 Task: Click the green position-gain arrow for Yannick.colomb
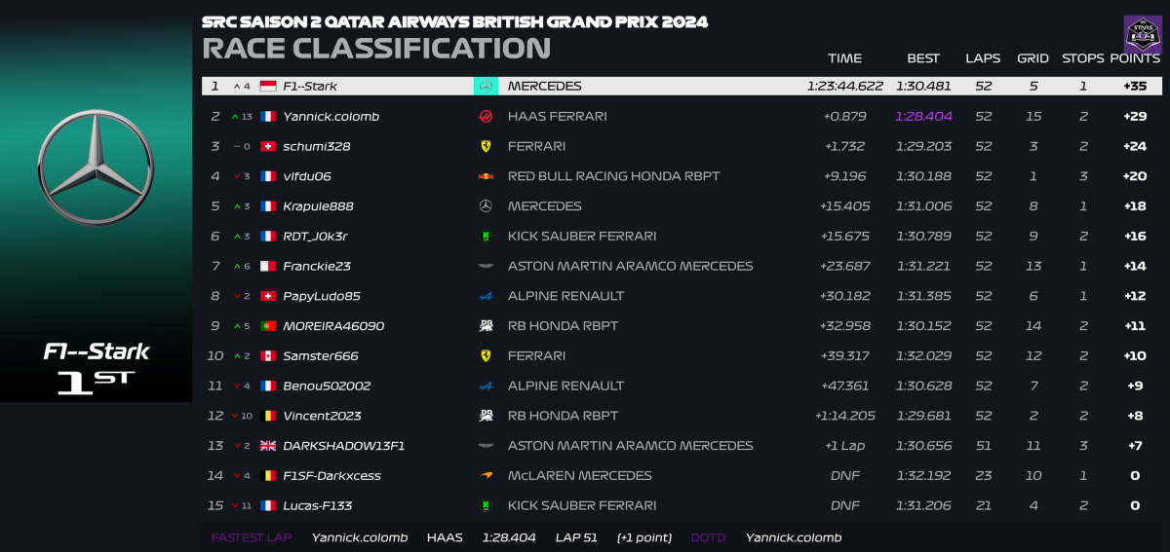tap(234, 117)
